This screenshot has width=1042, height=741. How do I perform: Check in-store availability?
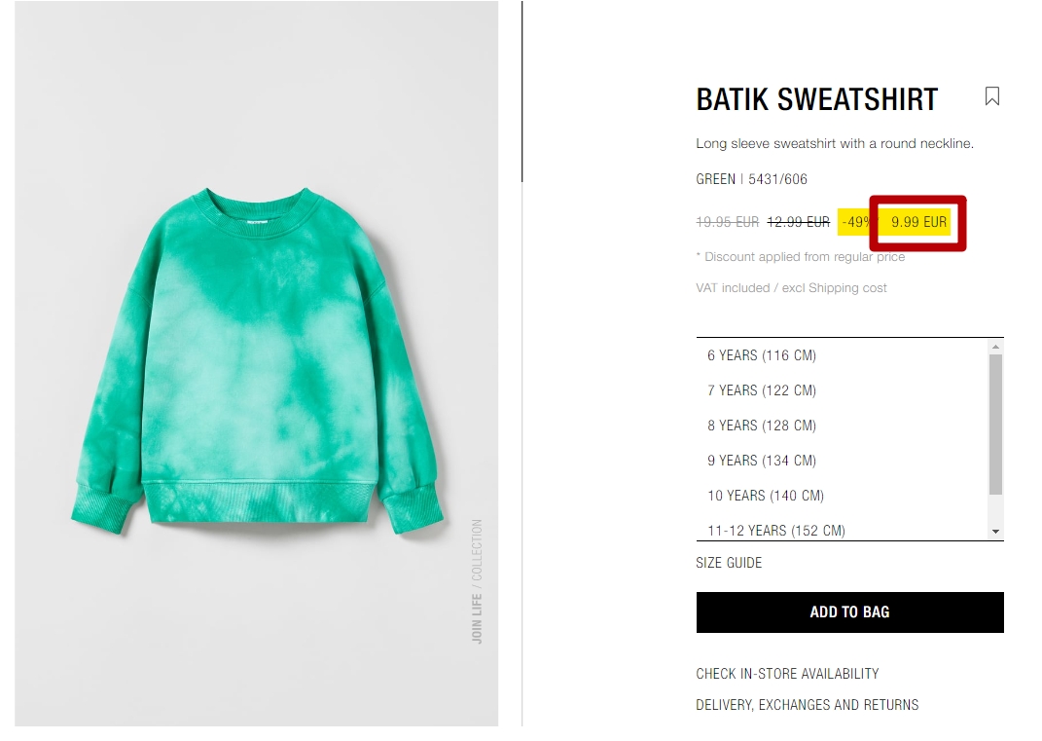787,674
